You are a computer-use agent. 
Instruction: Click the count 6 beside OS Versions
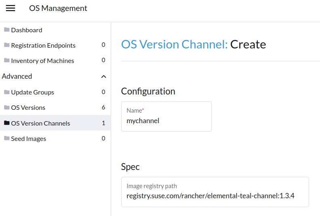(x=103, y=107)
